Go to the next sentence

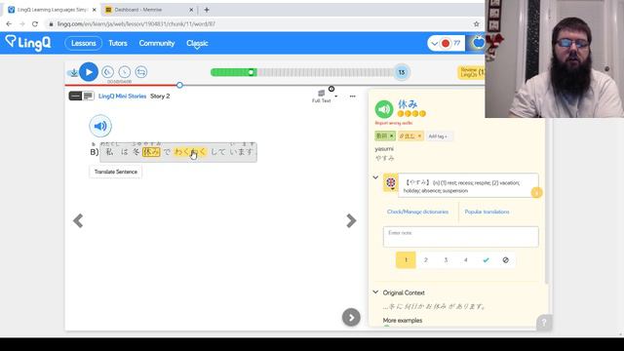[x=351, y=221]
